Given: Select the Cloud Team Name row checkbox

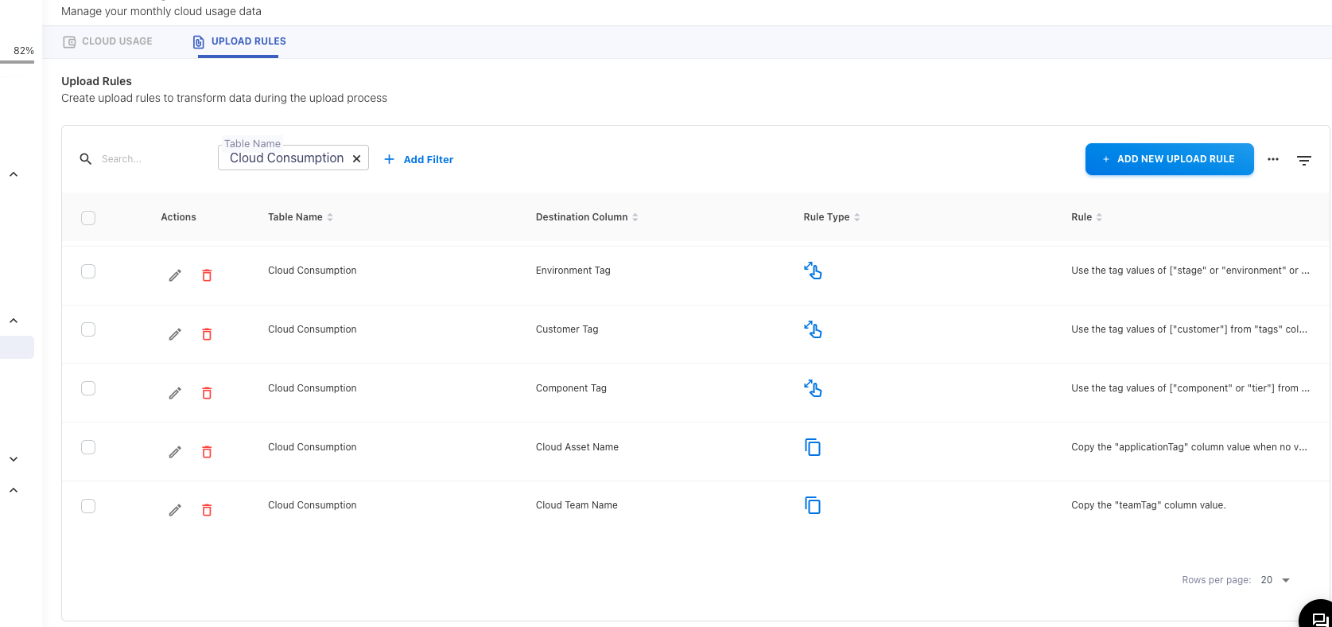Looking at the screenshot, I should 88,506.
